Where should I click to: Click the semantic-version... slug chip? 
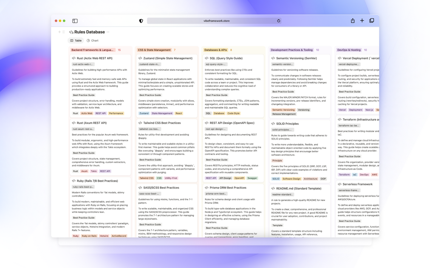283,64
